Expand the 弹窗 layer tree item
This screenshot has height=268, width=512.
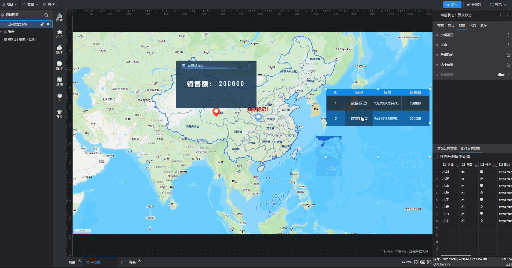click(1, 32)
